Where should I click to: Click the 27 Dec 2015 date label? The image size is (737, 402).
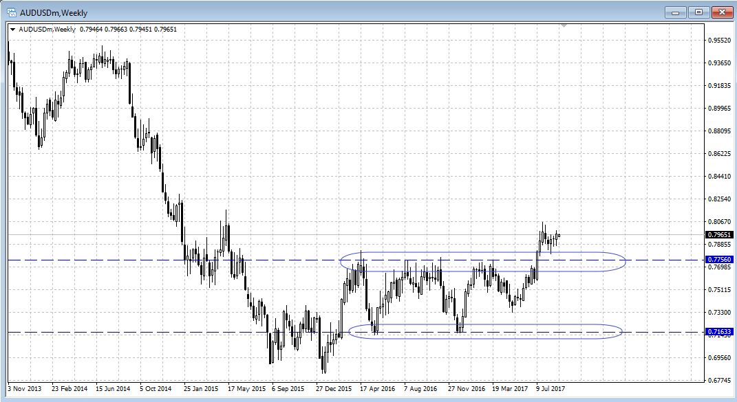[x=334, y=389]
